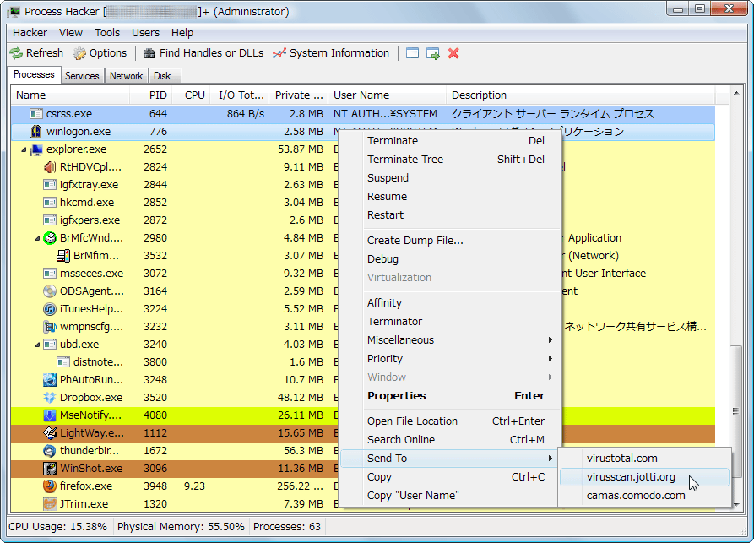754x543 pixels.
Task: Switch to the Services tab
Action: pyautogui.click(x=82, y=76)
